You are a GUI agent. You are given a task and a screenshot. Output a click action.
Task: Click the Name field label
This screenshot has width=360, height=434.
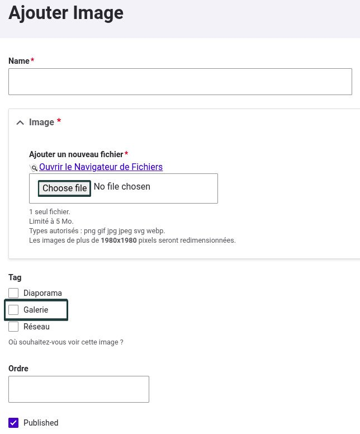(19, 61)
